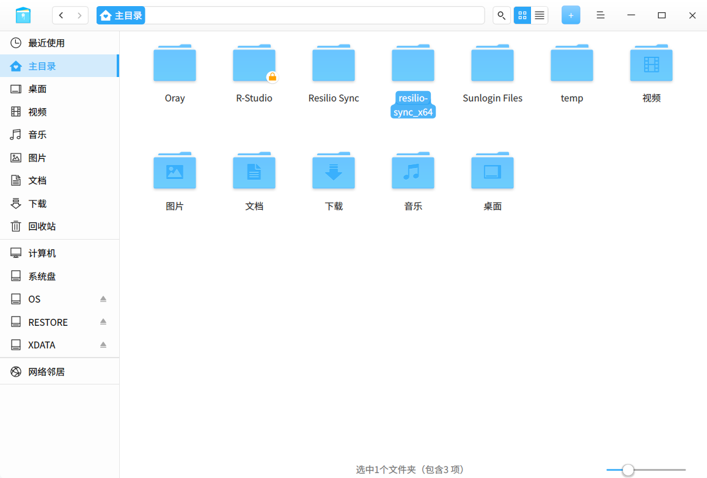707x478 pixels.
Task: Open the Oray folder
Action: [x=175, y=63]
